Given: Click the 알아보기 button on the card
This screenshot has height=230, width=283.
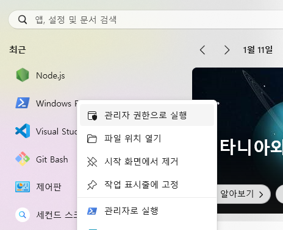Looking at the screenshot, I should [x=243, y=194].
